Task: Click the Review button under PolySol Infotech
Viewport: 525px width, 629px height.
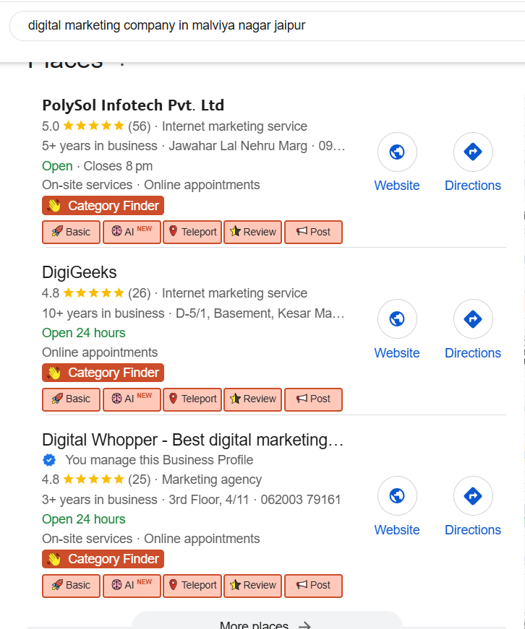Action: click(252, 233)
